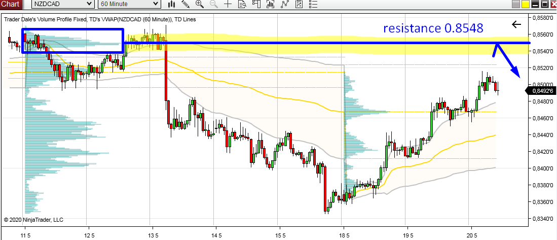Show the Data Box icon
This screenshot has height=240, width=557.
242,4
